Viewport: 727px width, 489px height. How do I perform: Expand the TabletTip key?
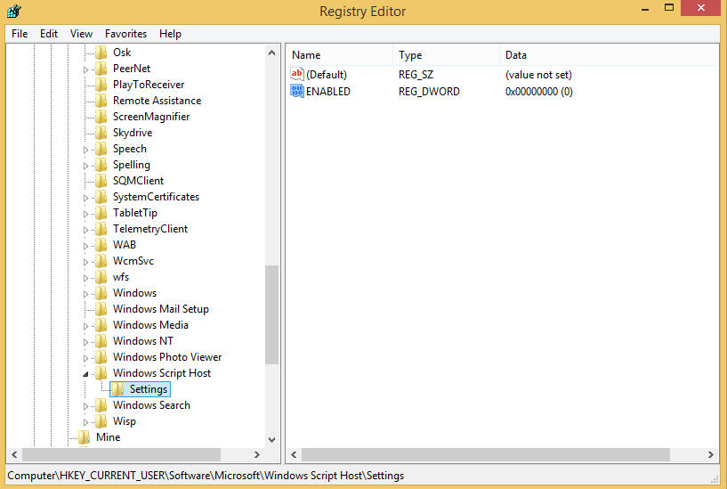pos(85,214)
